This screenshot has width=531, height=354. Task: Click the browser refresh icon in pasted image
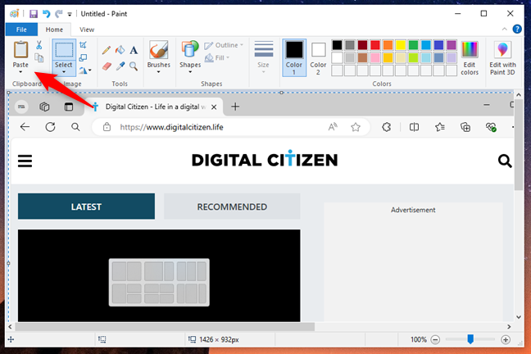[x=50, y=127]
